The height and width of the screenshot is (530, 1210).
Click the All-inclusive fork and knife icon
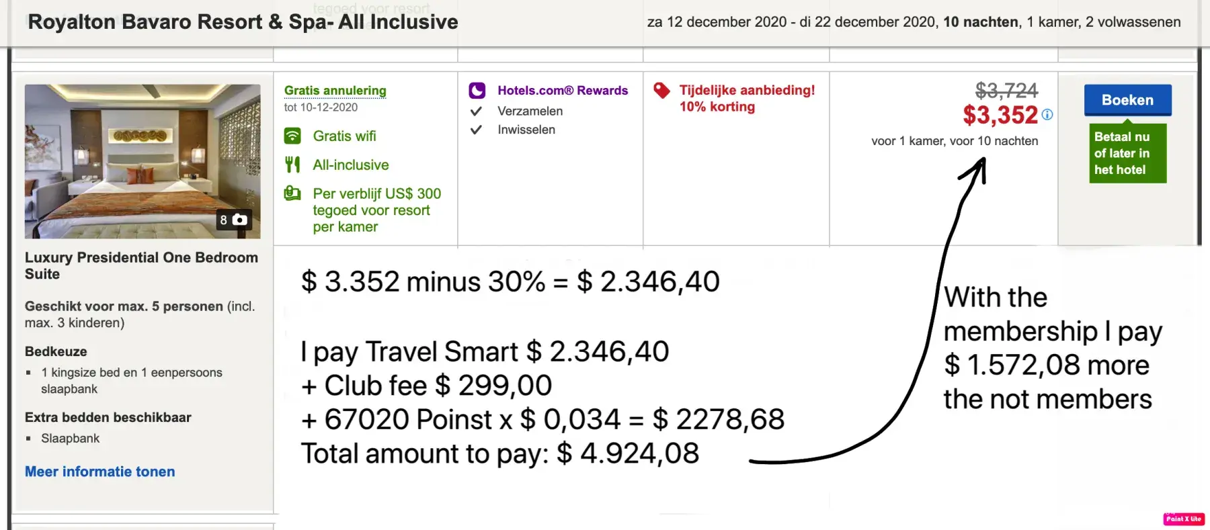click(x=292, y=165)
